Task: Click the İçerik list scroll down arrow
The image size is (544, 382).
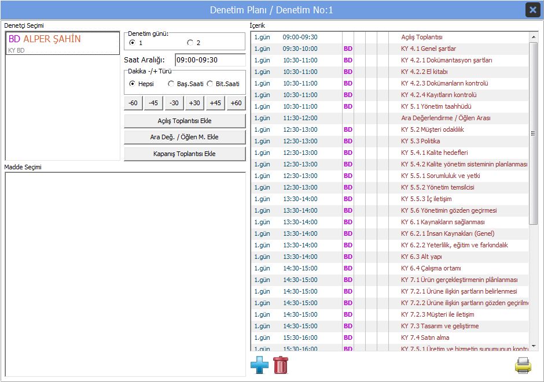Action: pos(533,346)
